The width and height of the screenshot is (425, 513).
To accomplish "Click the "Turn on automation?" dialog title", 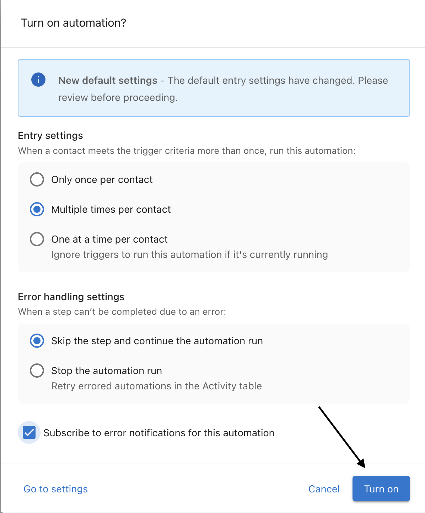I will [74, 23].
